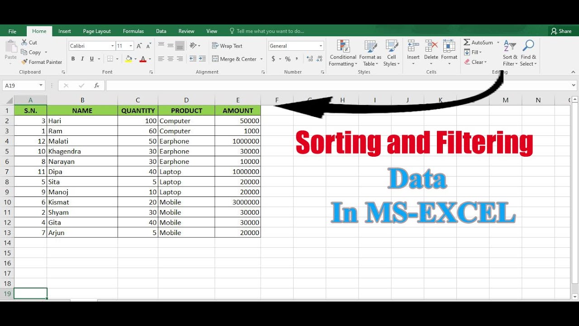Toggle Middle Align
The height and width of the screenshot is (326, 579).
coord(171,46)
